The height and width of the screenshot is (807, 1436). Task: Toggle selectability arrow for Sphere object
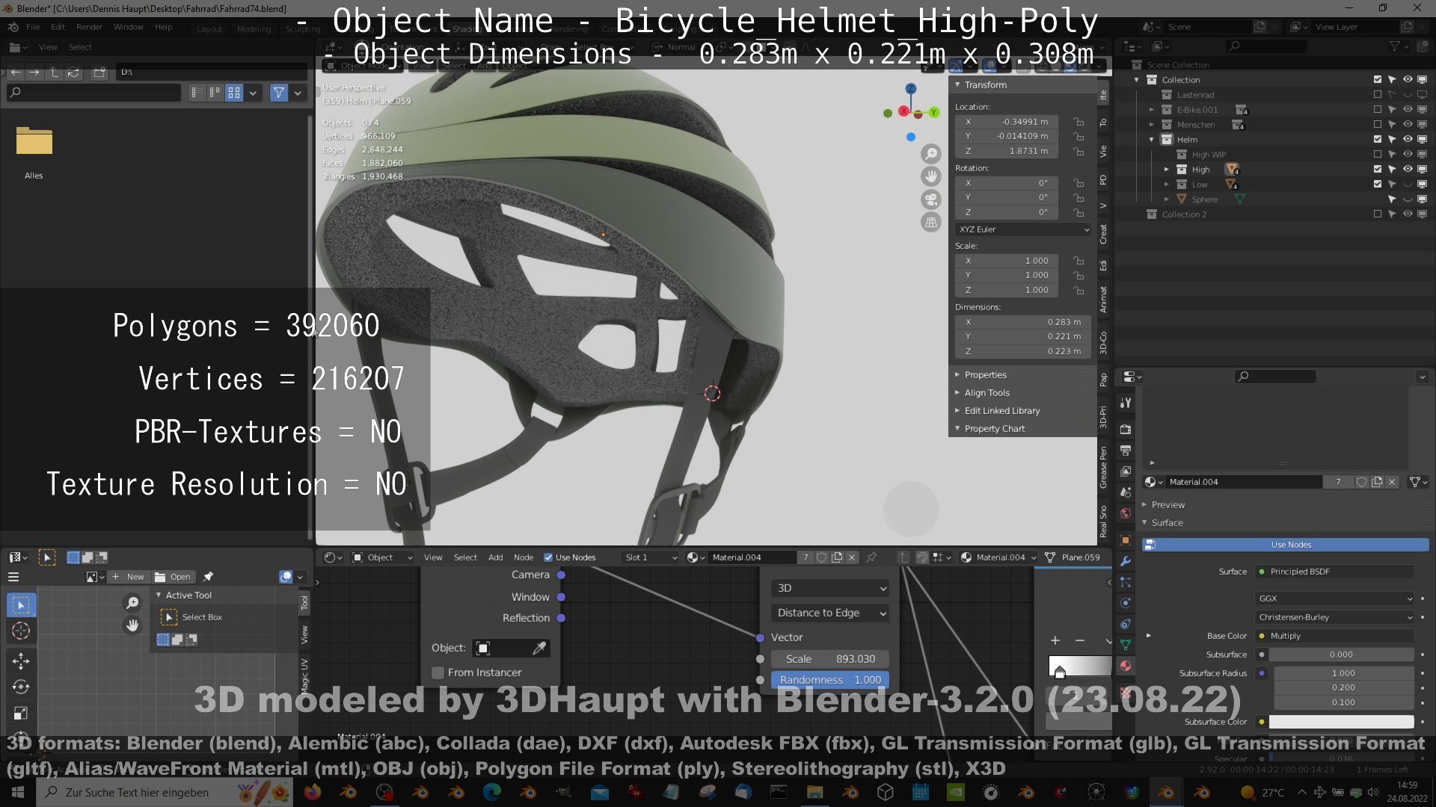(1392, 199)
